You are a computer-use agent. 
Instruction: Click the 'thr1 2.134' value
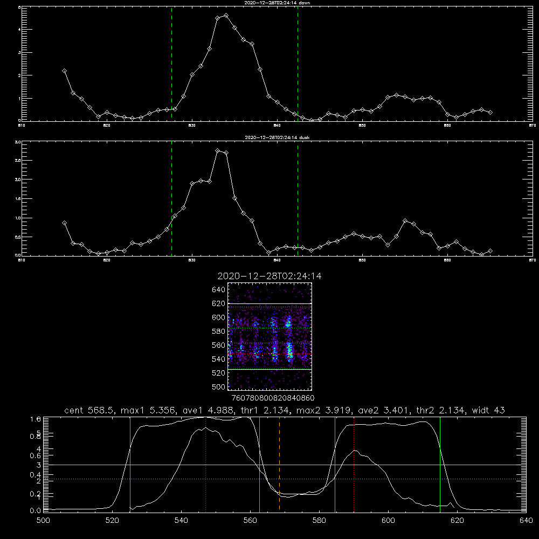pyautogui.click(x=264, y=410)
